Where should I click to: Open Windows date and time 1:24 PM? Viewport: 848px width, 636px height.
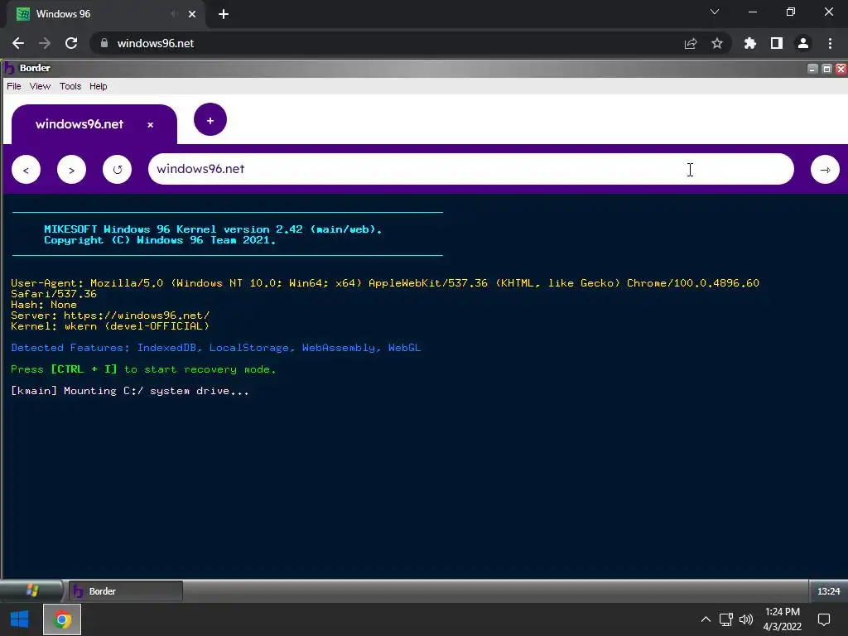[x=782, y=619]
